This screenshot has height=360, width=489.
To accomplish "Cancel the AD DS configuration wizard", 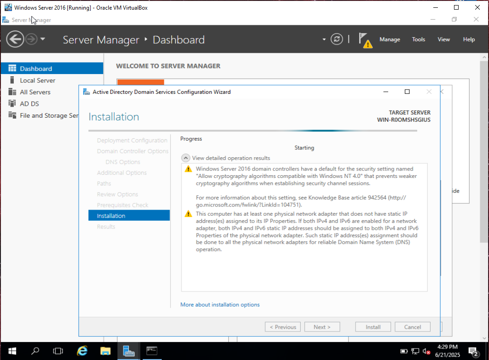I will [x=413, y=327].
